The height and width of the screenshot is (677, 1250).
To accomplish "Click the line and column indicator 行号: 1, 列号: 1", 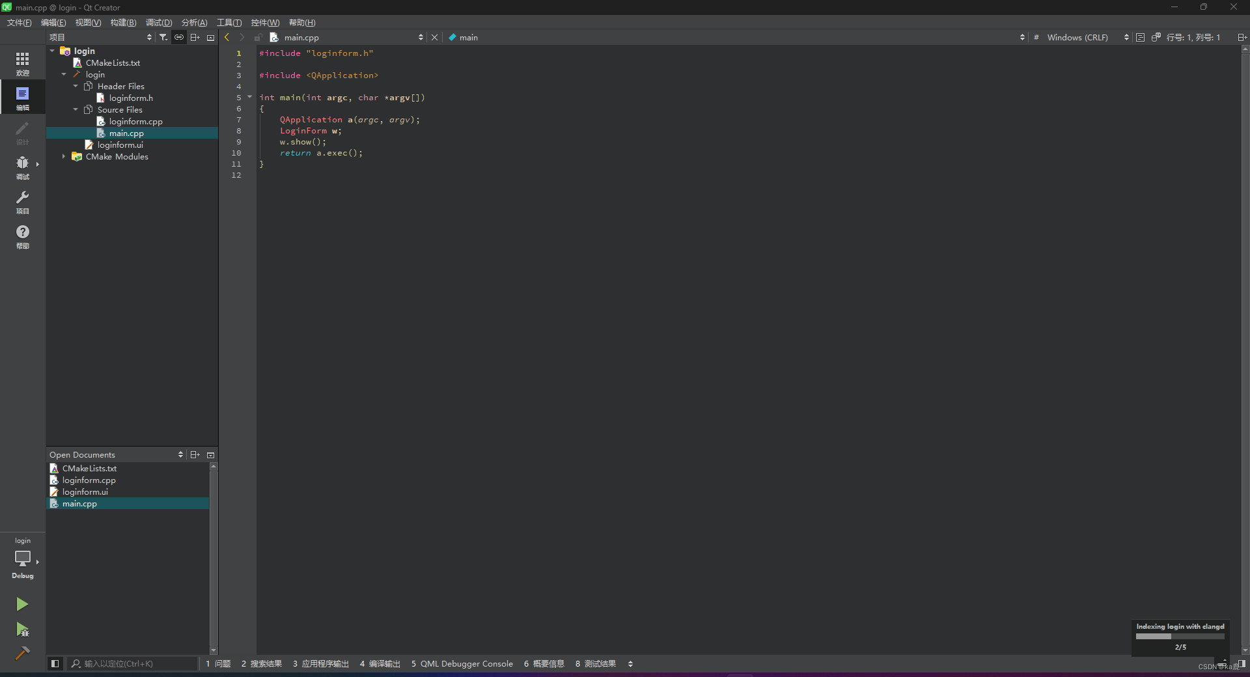I will 1193,37.
